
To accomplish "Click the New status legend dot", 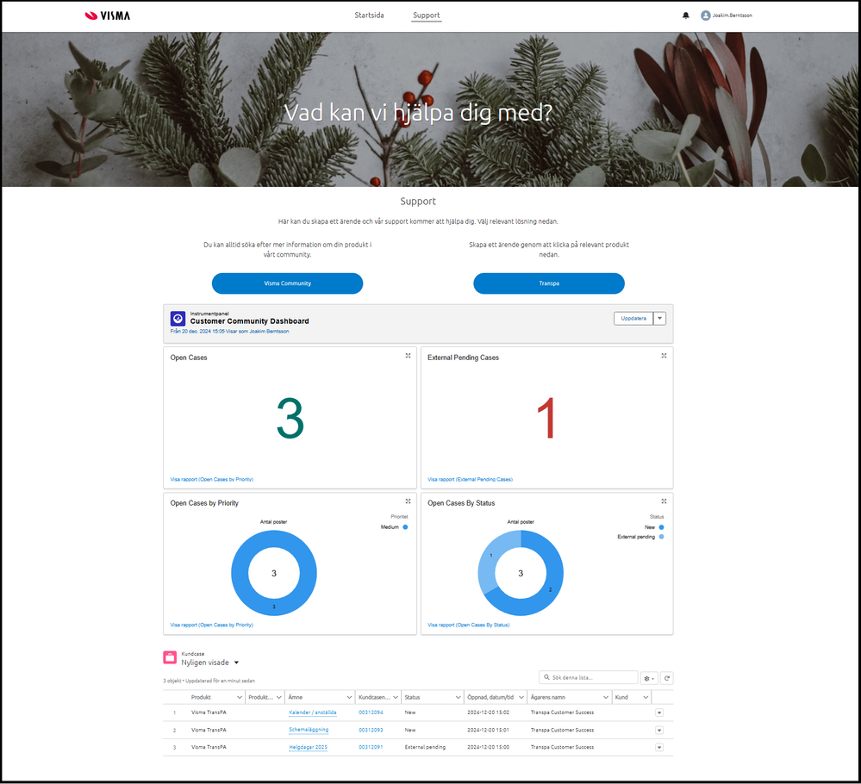I will [x=661, y=527].
